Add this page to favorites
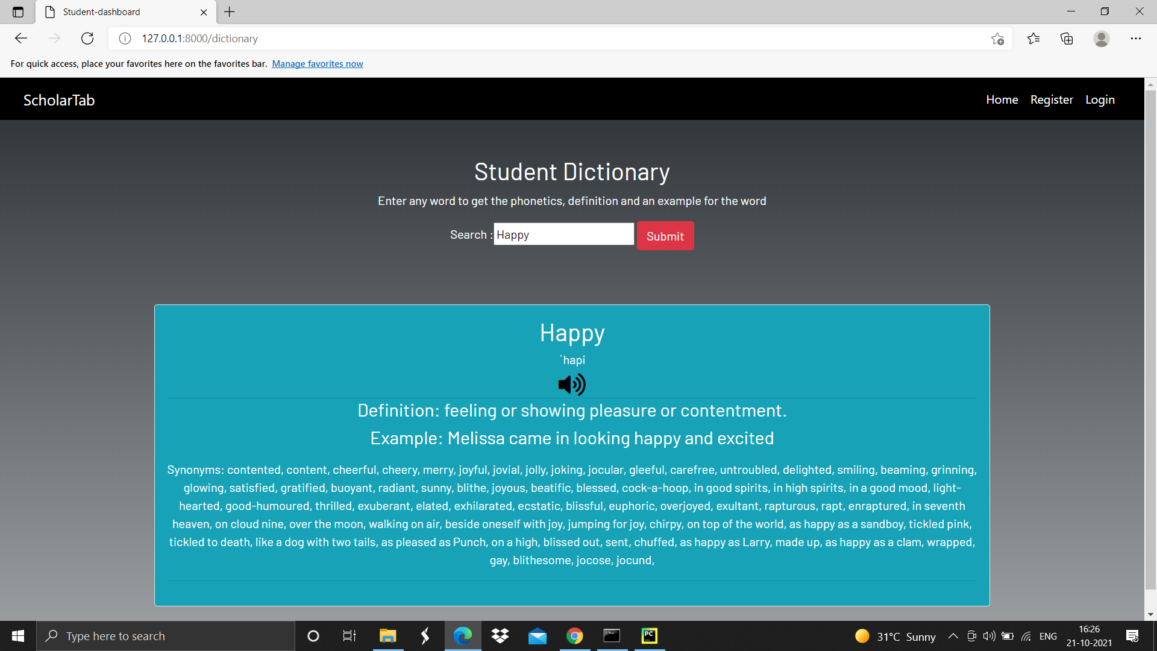The height and width of the screenshot is (651, 1157). pos(997,38)
